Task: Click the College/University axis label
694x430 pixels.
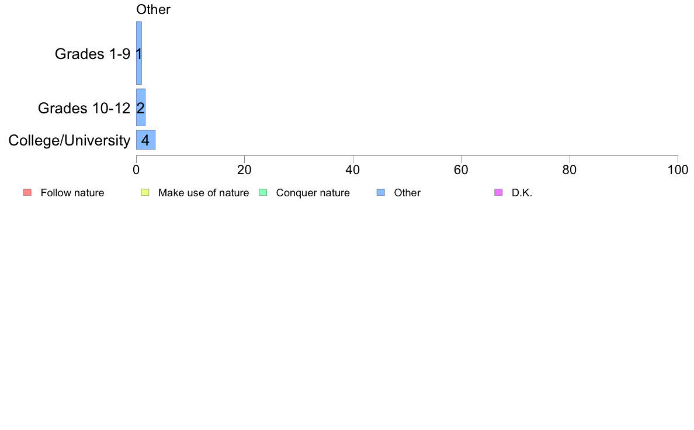Action: pos(70,140)
